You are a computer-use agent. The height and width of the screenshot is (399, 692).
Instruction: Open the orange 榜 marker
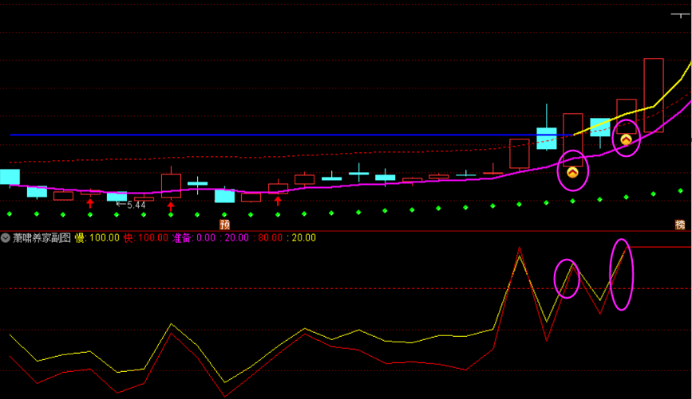[x=680, y=225]
